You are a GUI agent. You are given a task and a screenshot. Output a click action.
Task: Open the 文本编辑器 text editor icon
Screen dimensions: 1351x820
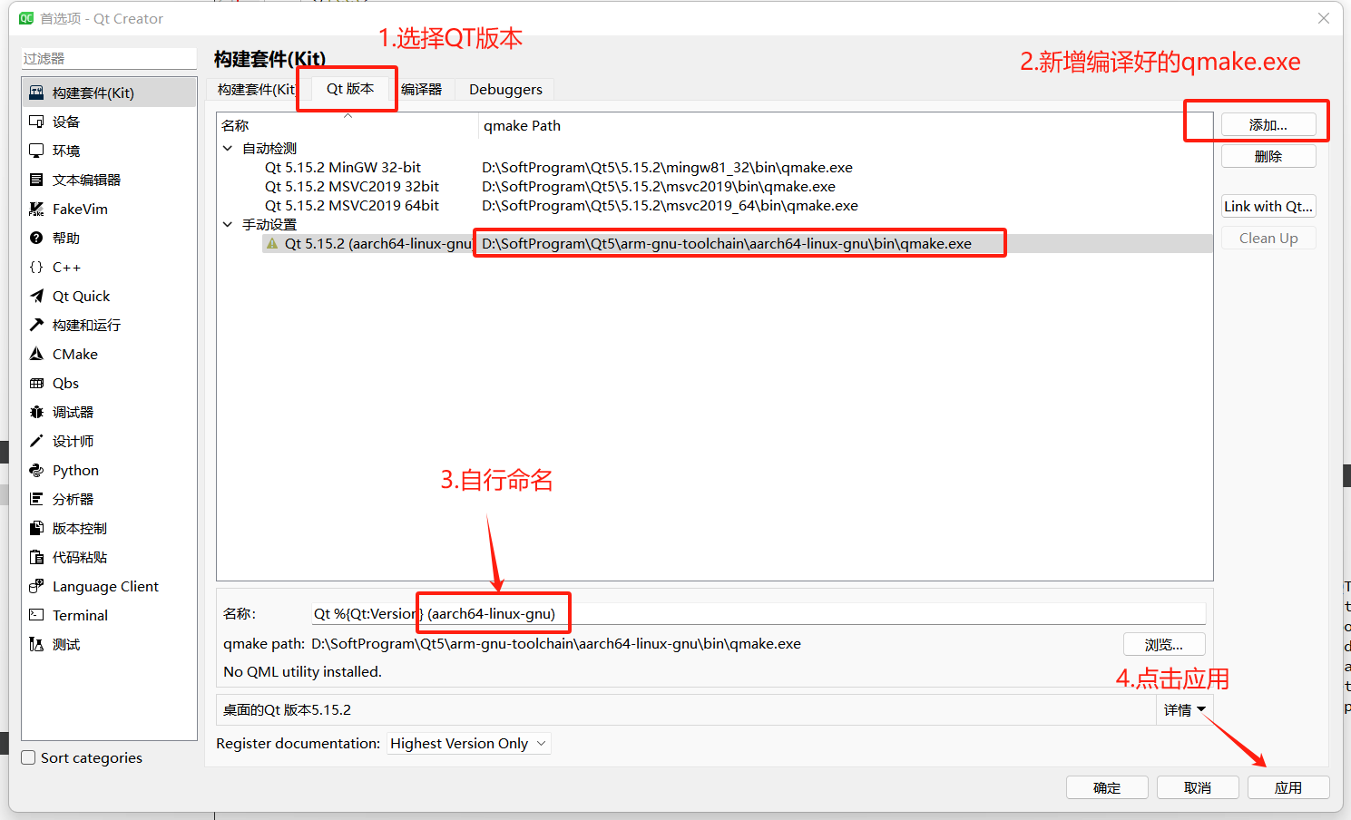pos(36,180)
